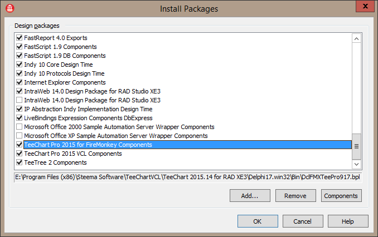Click the list's scroll up arrow
Image resolution: width=378 pixels, height=237 pixels.
point(356,38)
